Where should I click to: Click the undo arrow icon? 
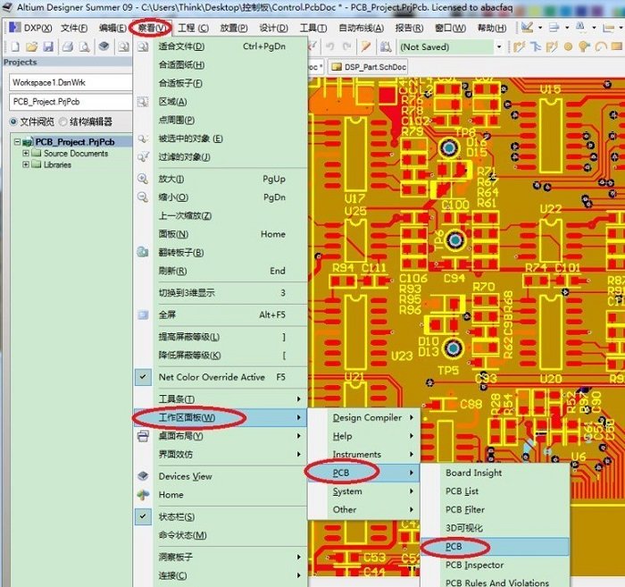point(330,46)
